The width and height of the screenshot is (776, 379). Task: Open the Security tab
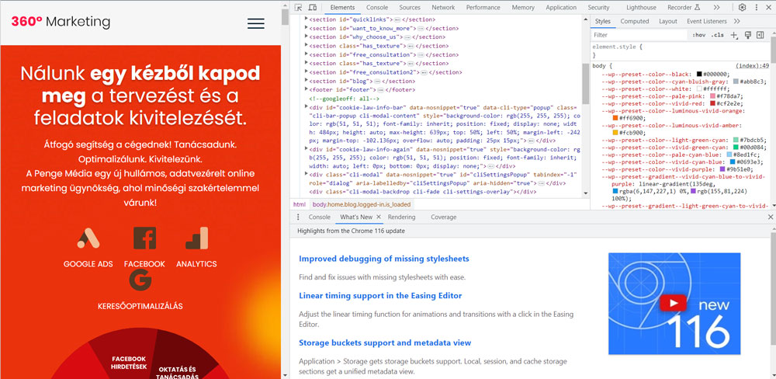599,8
